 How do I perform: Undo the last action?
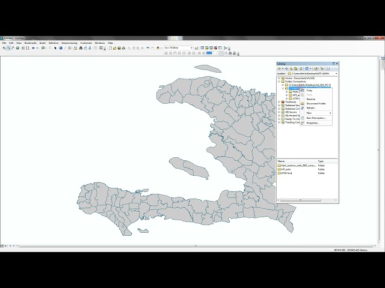[x=148, y=48]
